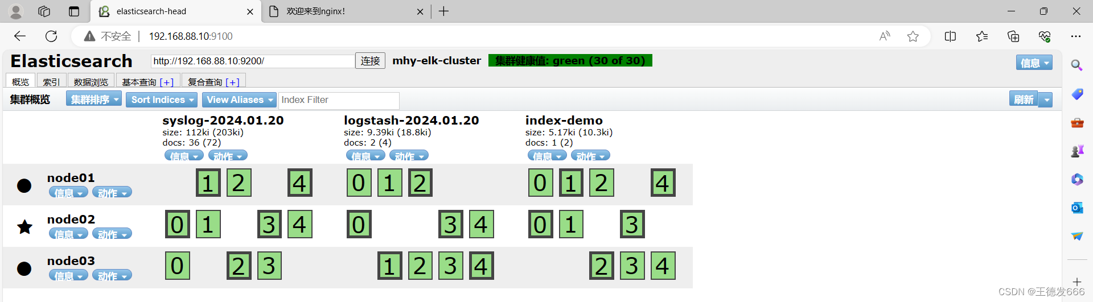Open 动作 dropdown for logstash-2024.01.20

pyautogui.click(x=409, y=156)
